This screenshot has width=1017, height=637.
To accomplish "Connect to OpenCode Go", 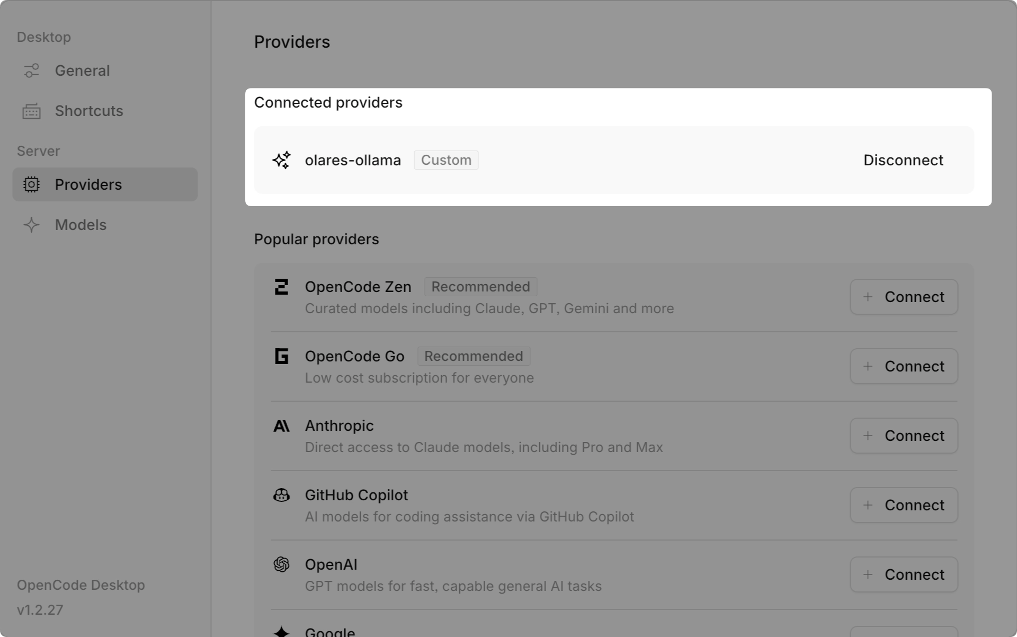I will 904,366.
